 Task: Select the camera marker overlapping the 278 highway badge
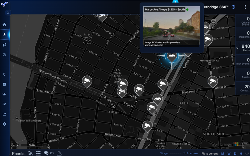pyautogui.click(x=152, y=108)
